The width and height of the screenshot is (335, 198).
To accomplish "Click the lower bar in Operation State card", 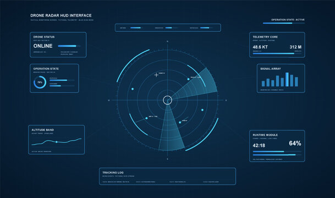I will 62,86.
